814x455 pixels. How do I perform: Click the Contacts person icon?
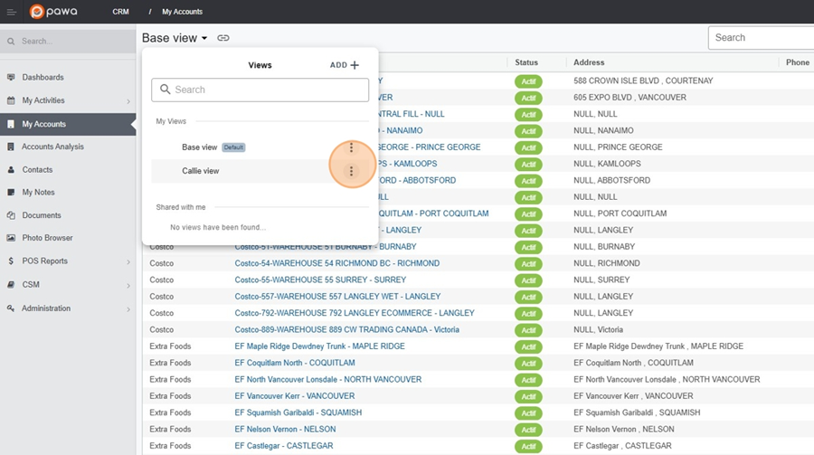11,170
